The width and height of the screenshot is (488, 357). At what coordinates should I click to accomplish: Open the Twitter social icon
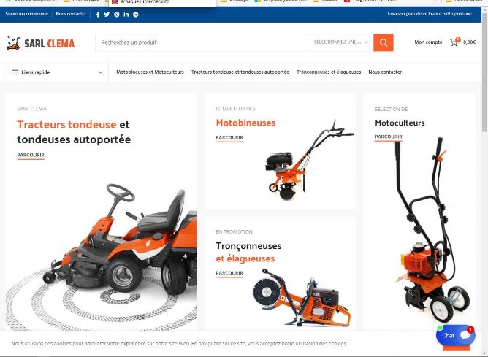[x=107, y=15]
